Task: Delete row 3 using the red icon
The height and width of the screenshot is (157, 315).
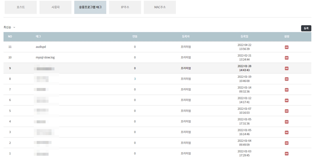Action: tap(286, 132)
